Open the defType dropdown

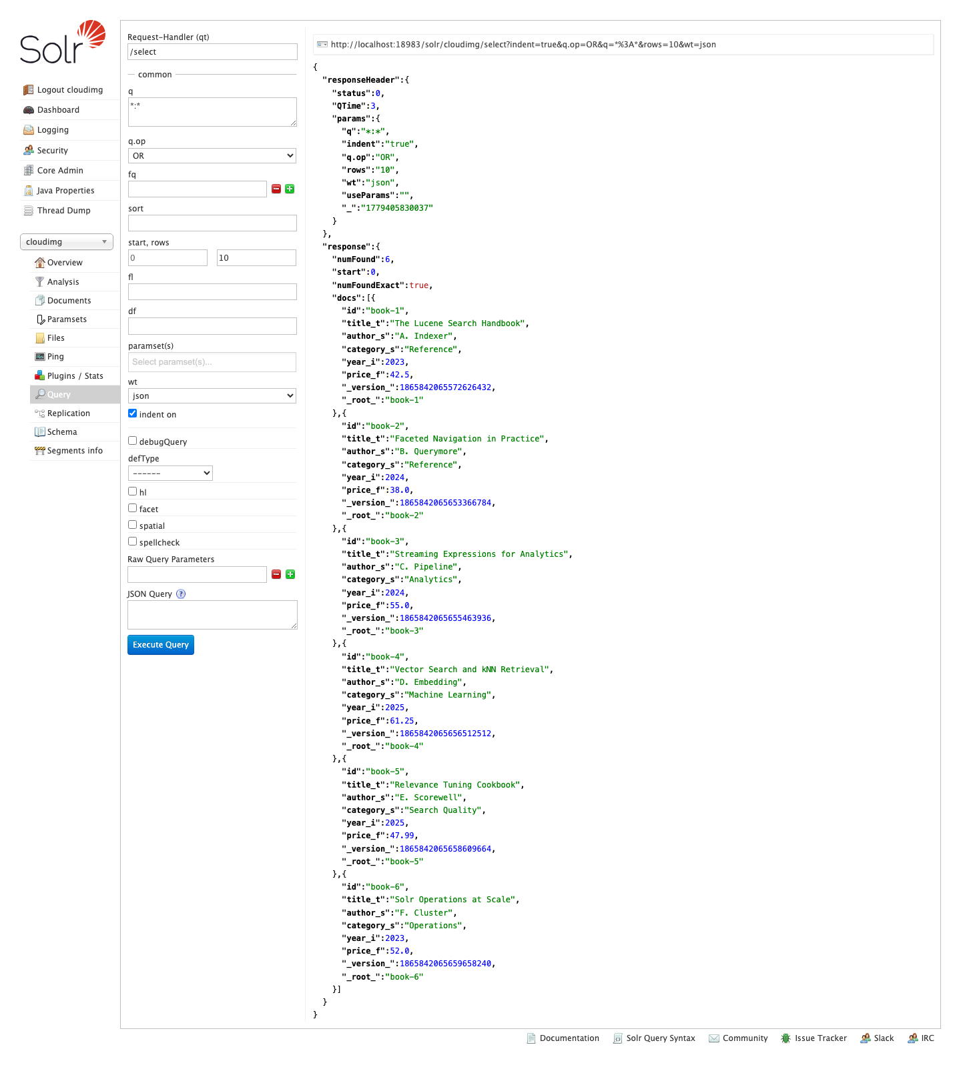pyautogui.click(x=170, y=473)
